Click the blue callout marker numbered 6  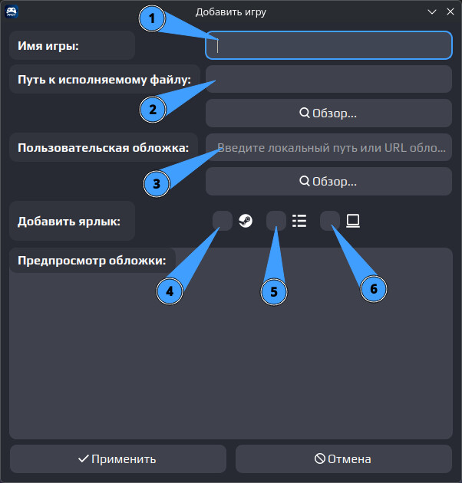tap(374, 289)
